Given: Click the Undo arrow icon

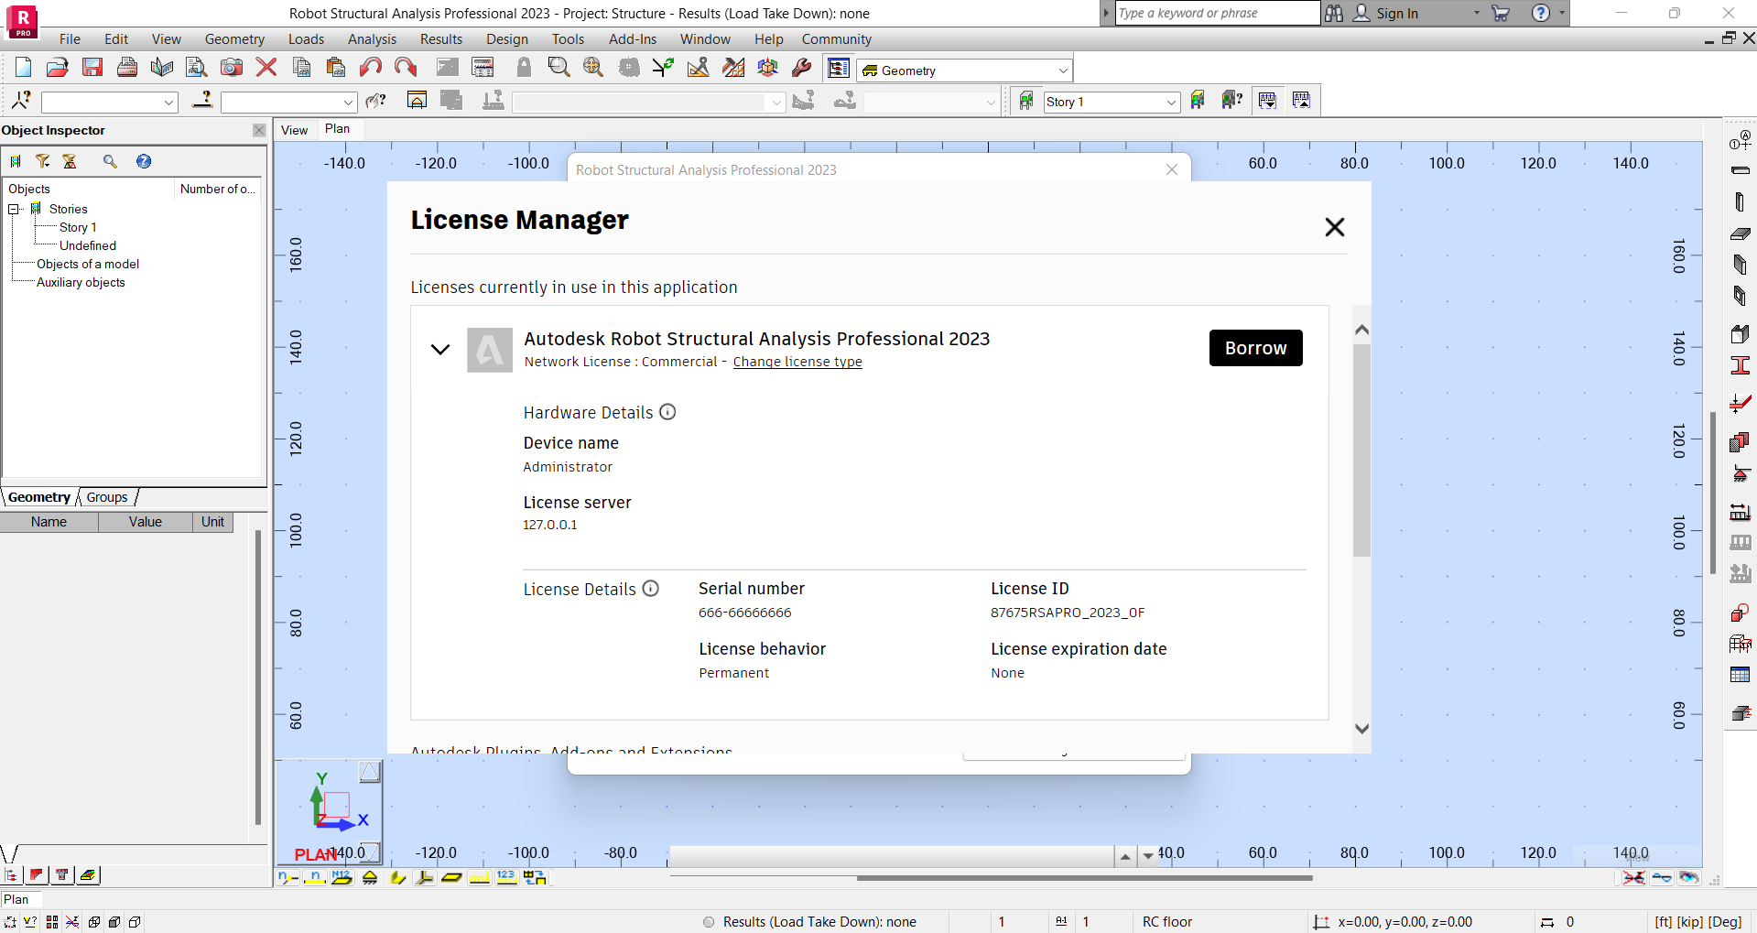Looking at the screenshot, I should point(370,67).
